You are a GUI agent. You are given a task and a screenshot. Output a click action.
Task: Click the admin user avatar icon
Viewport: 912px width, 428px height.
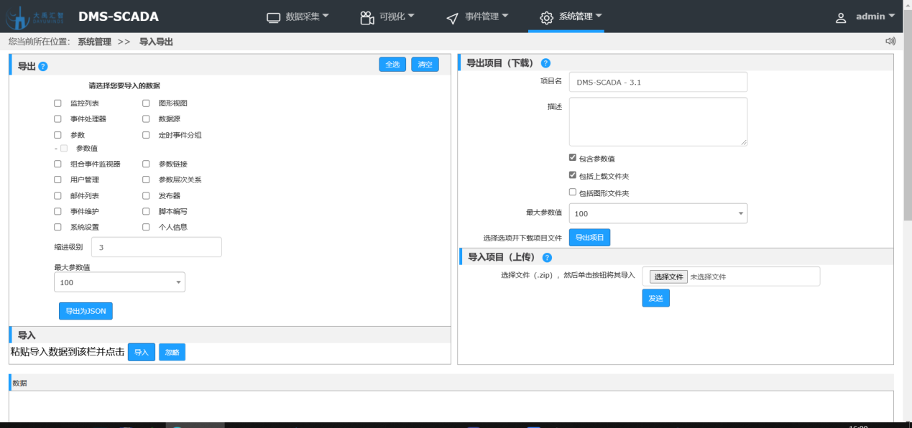[x=841, y=18]
